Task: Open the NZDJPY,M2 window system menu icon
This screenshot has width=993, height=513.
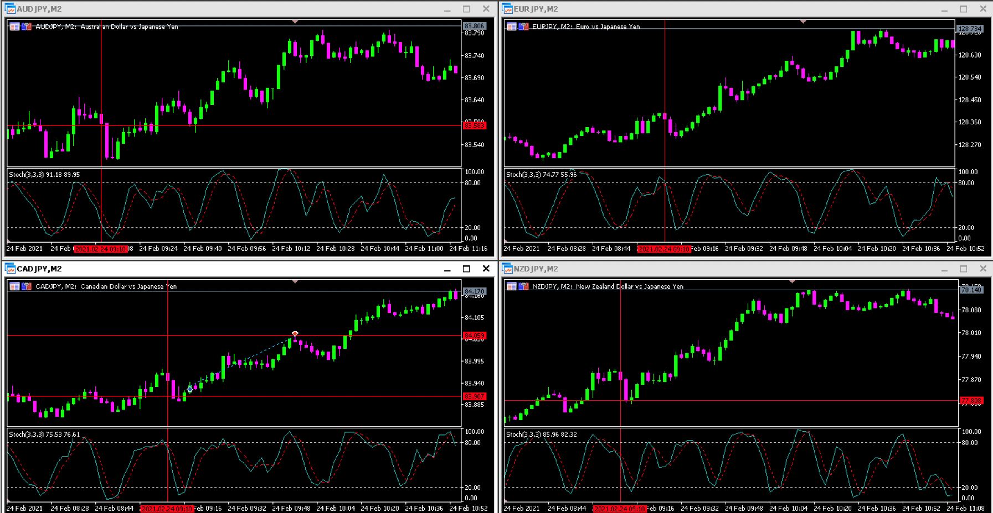Action: point(507,269)
